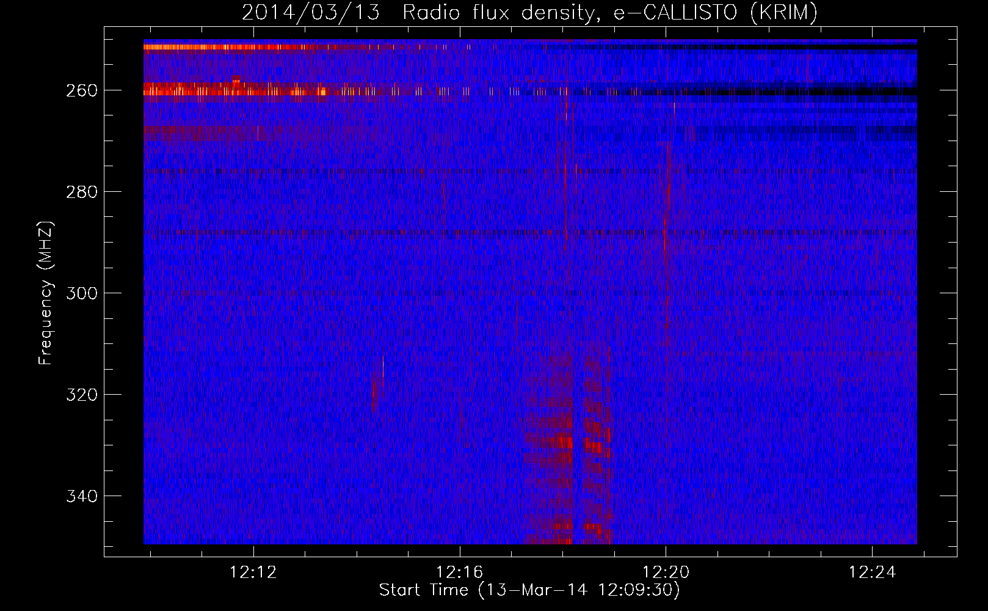This screenshot has height=611, width=988.
Task: Click the 320 frequency tick label
Action: coord(81,395)
